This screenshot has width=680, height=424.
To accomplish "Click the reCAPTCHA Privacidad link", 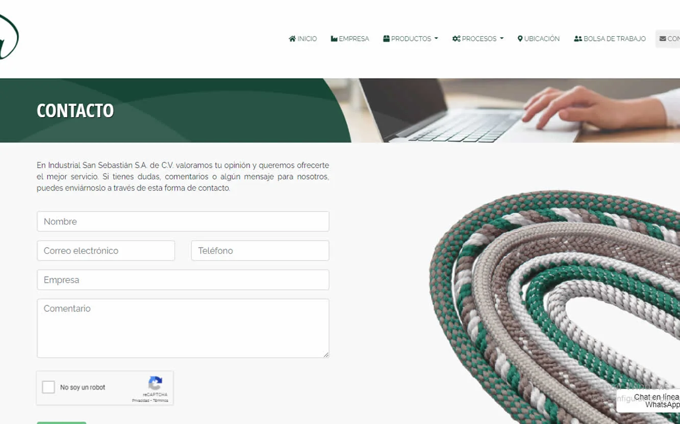I will (x=140, y=401).
